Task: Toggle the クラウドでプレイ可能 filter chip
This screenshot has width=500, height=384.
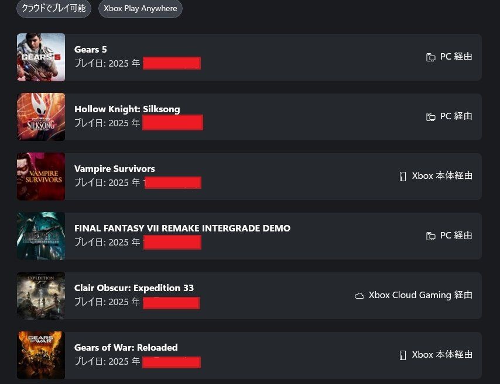Action: [53, 9]
